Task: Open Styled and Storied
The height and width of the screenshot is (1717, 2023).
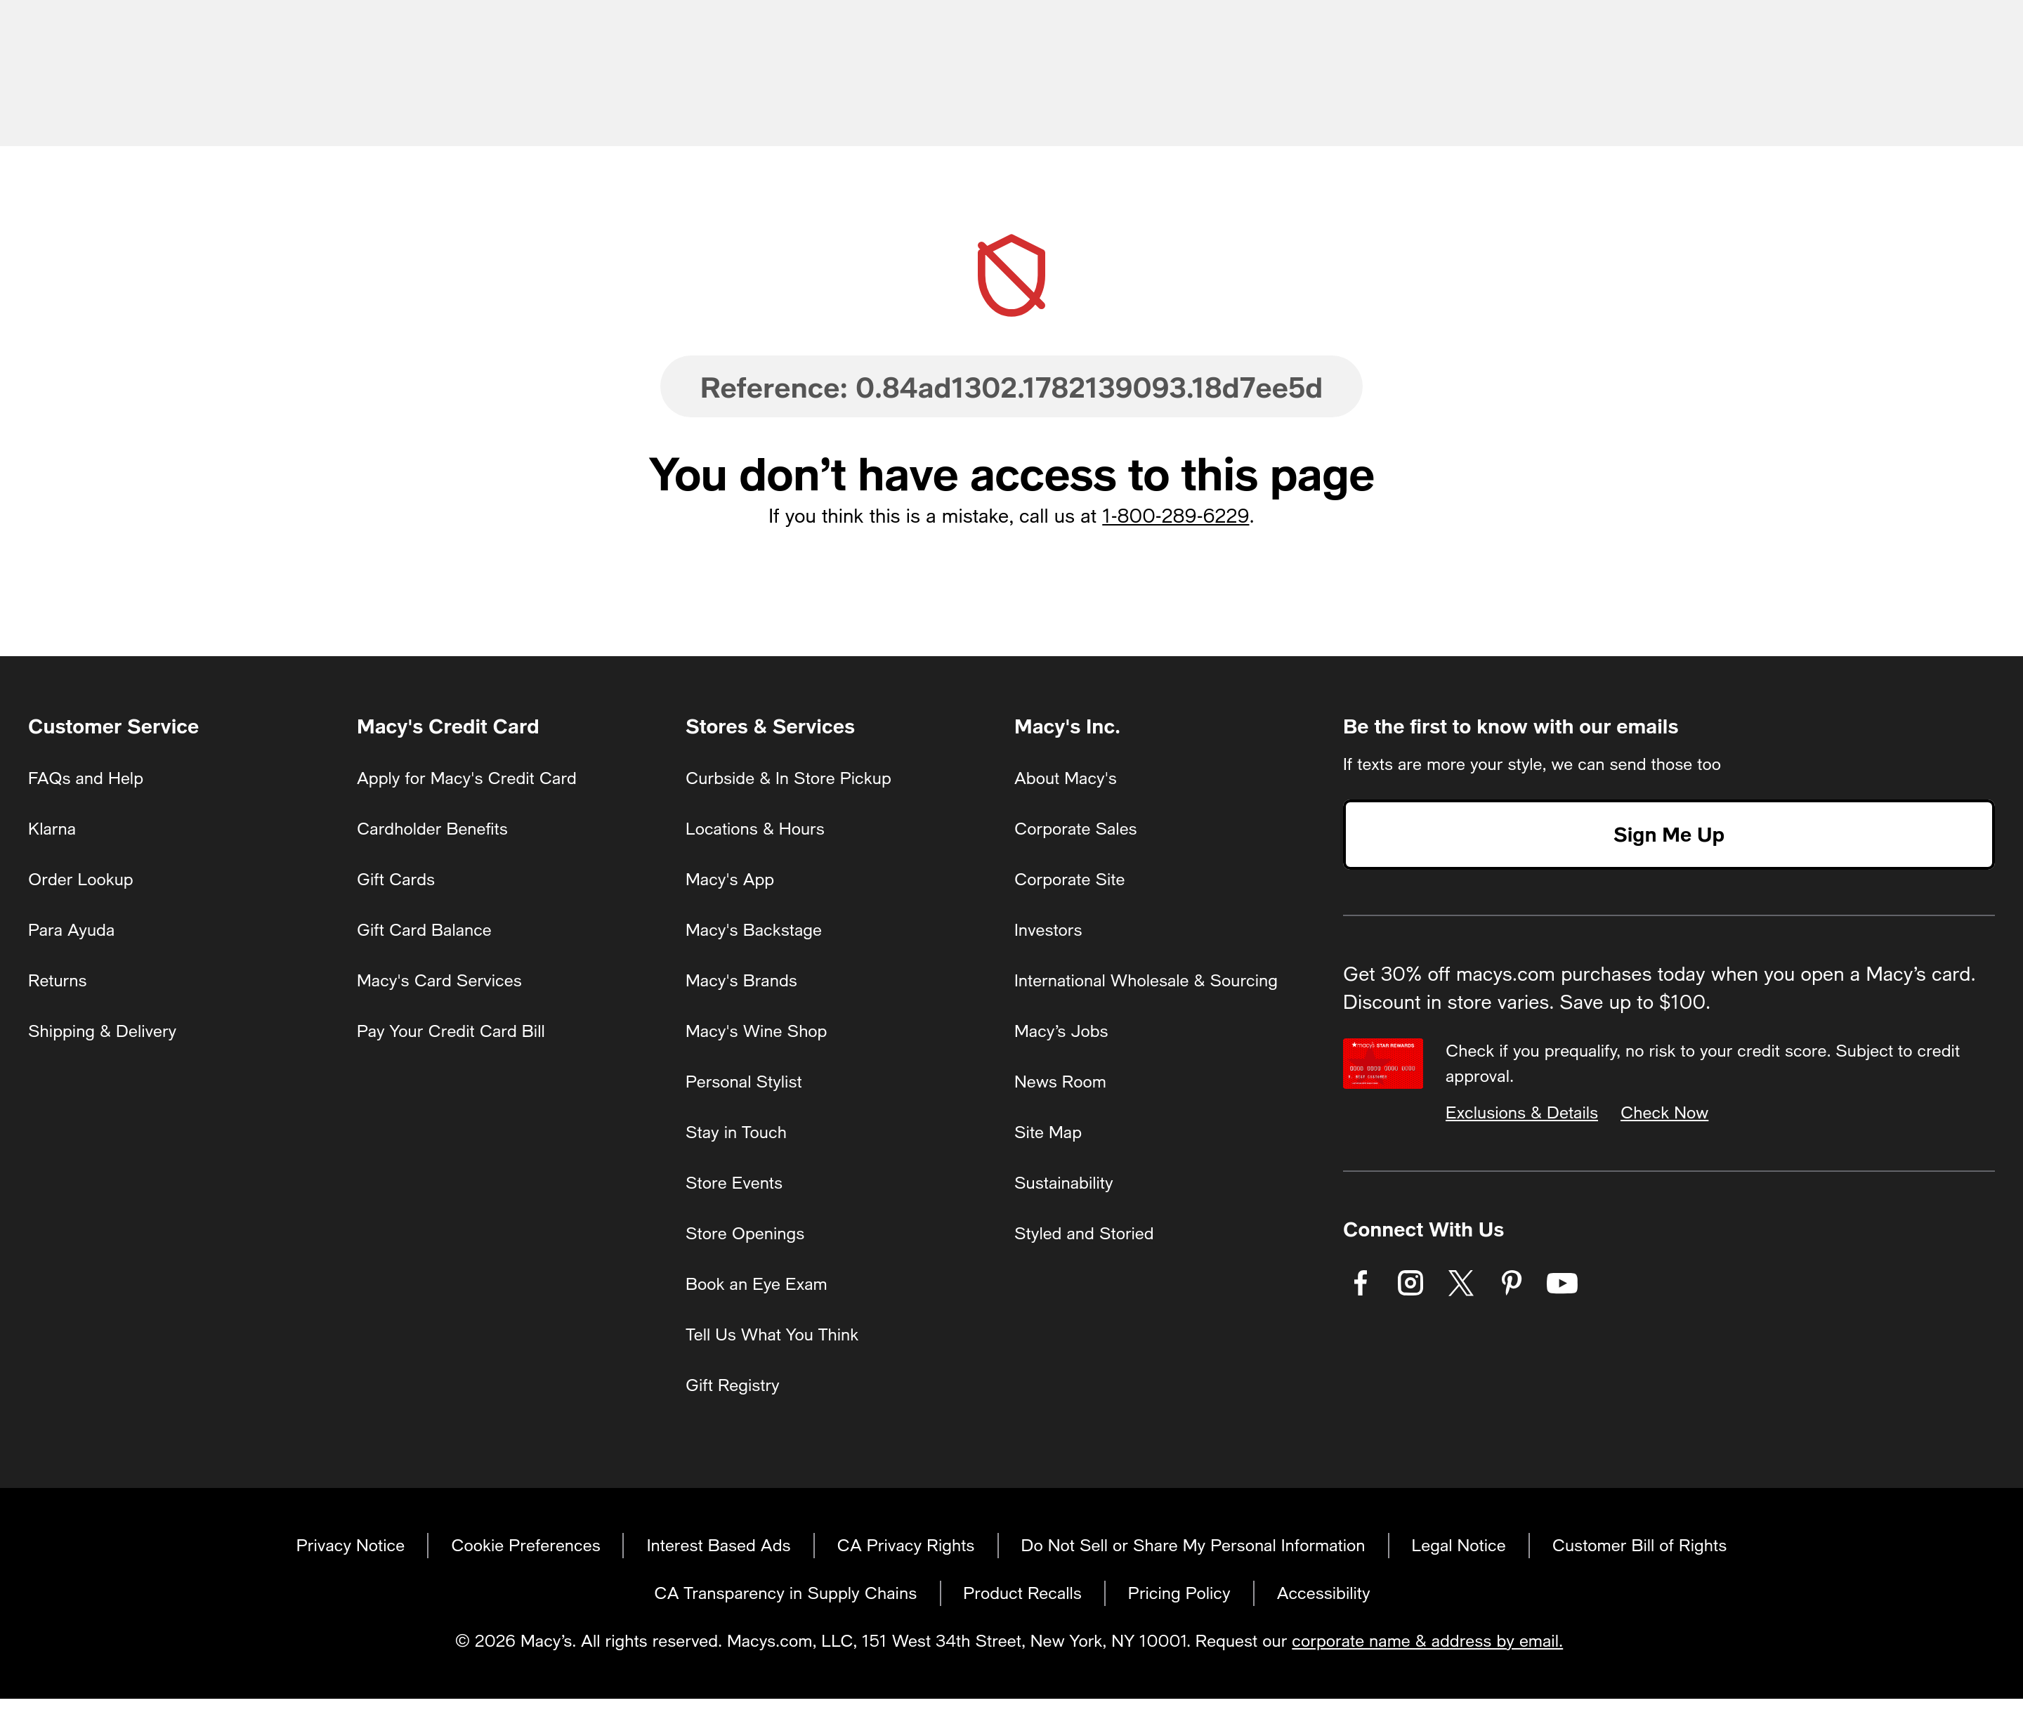Action: click(1083, 1233)
